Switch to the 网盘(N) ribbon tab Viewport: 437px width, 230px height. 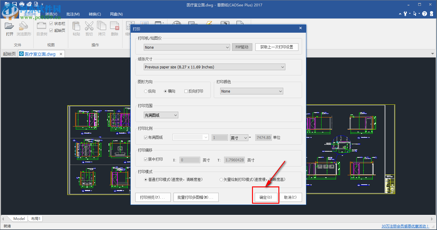116,14
